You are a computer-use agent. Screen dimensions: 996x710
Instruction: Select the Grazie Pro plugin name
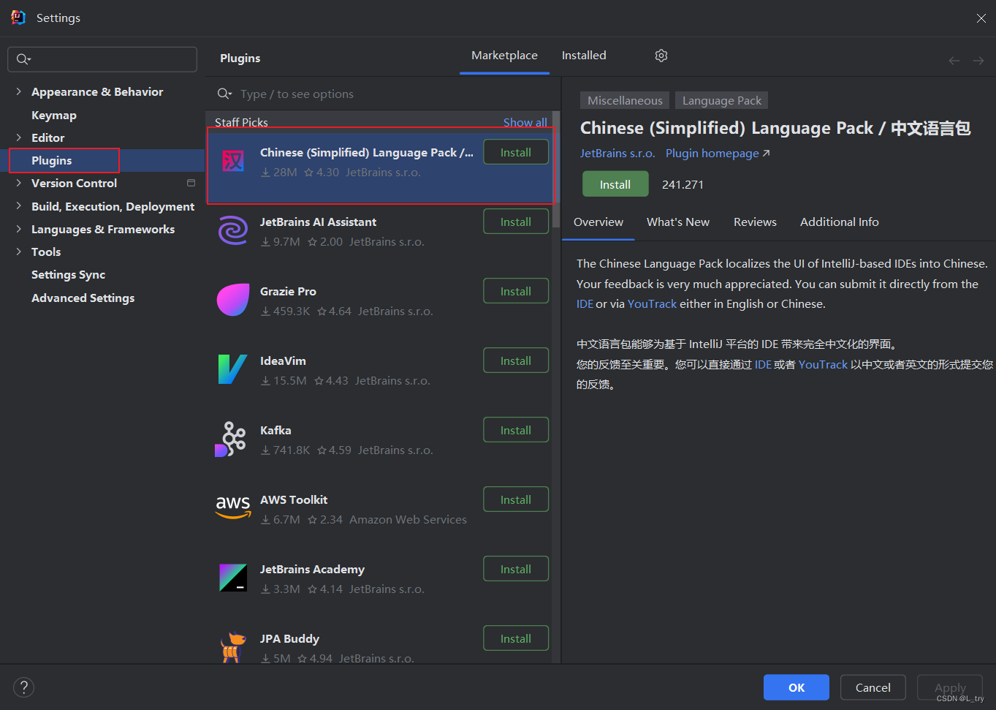[288, 292]
